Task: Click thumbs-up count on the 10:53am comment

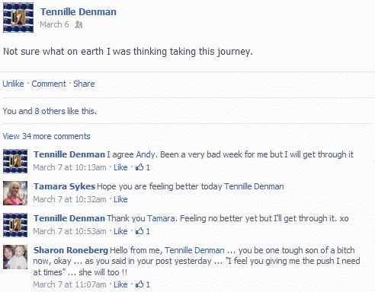Action: tap(143, 231)
